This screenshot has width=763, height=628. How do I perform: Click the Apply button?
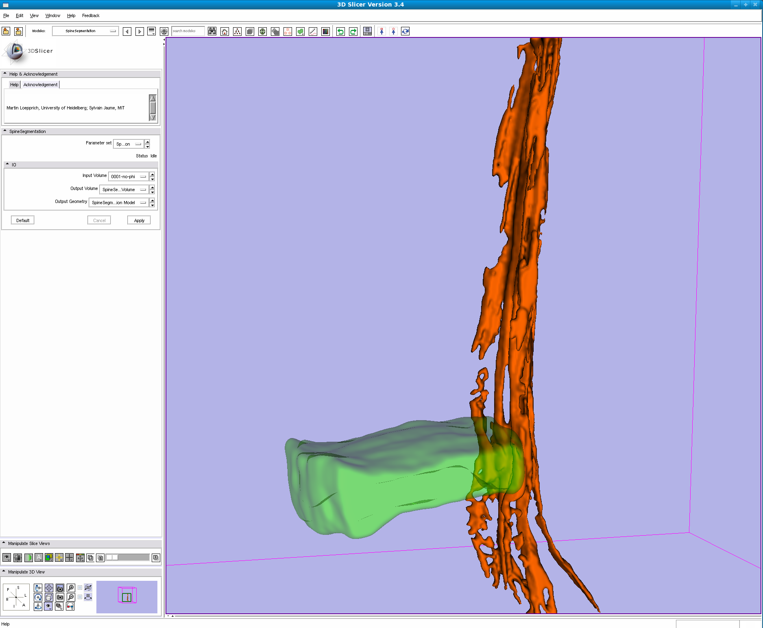click(139, 220)
